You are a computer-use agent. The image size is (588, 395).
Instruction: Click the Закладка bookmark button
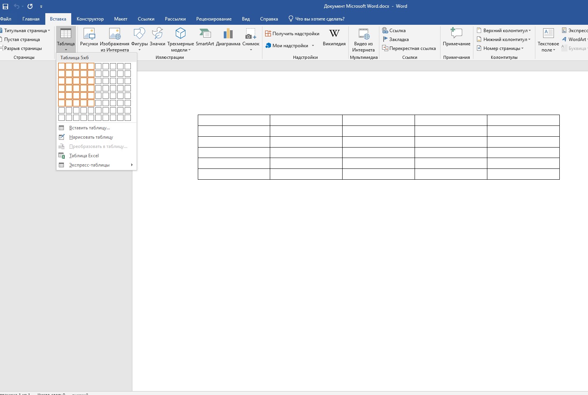click(396, 39)
